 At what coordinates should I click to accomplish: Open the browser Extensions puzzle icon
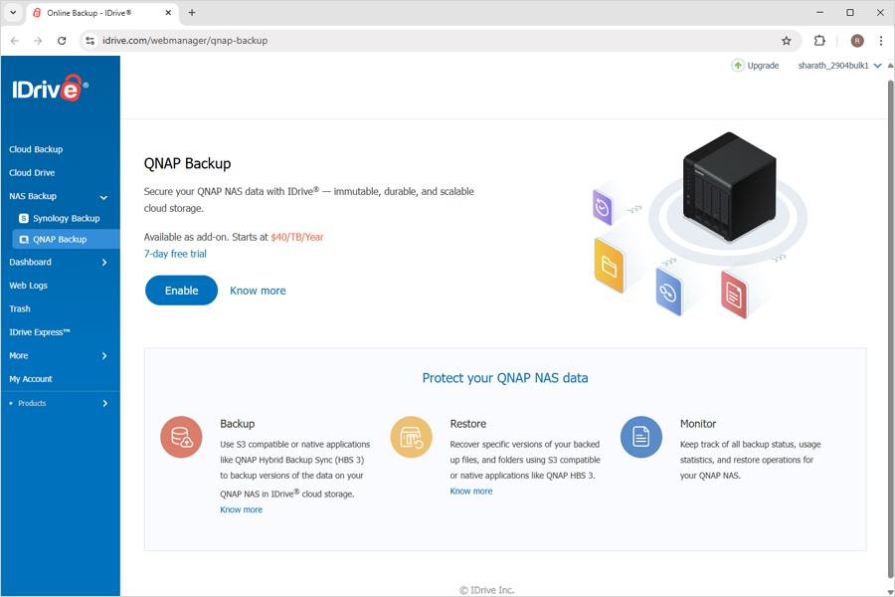click(819, 41)
